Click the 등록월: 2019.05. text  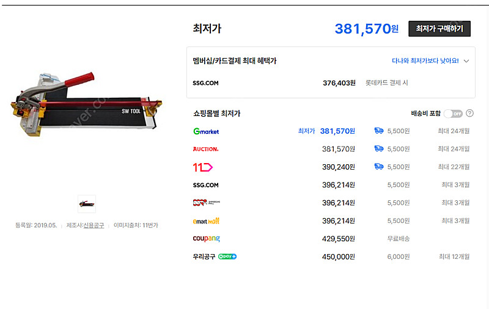(36, 225)
